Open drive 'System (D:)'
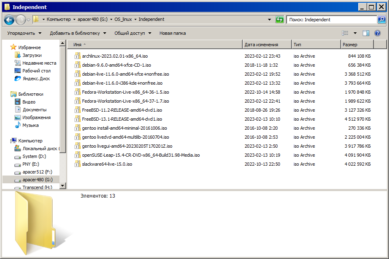Screen dimensions: 389x259 click(x=34, y=156)
